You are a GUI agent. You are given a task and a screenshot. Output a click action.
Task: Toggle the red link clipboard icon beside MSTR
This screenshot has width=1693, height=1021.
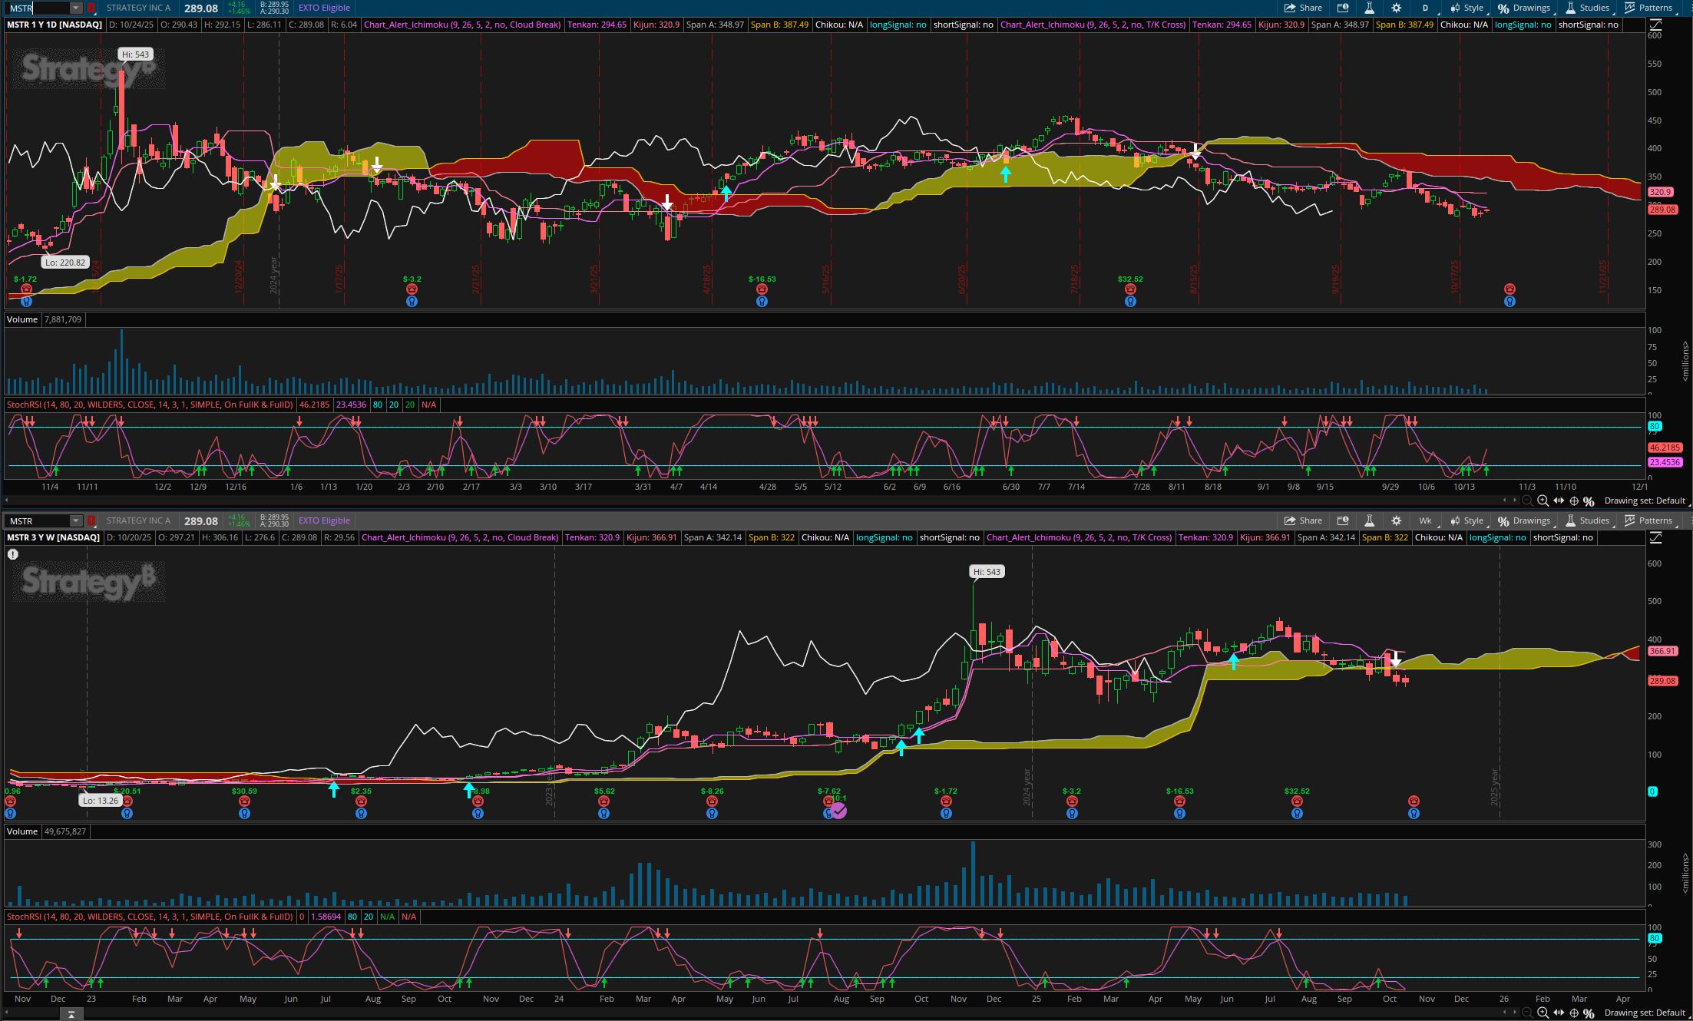(x=91, y=8)
